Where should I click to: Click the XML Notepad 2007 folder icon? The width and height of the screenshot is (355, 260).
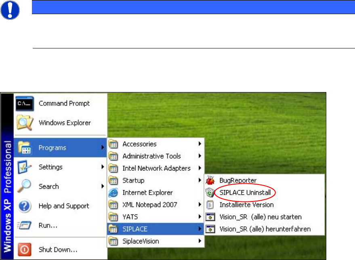click(113, 205)
